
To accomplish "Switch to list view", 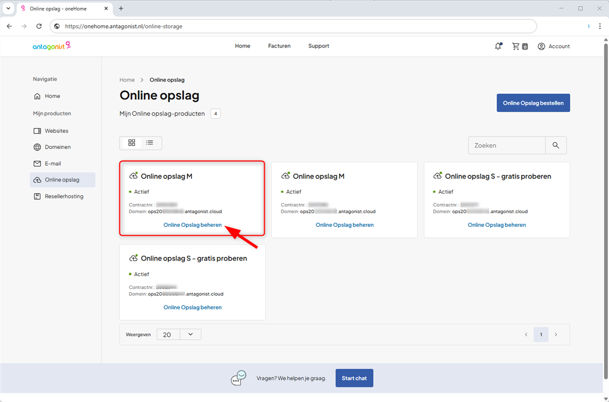I will coord(150,143).
